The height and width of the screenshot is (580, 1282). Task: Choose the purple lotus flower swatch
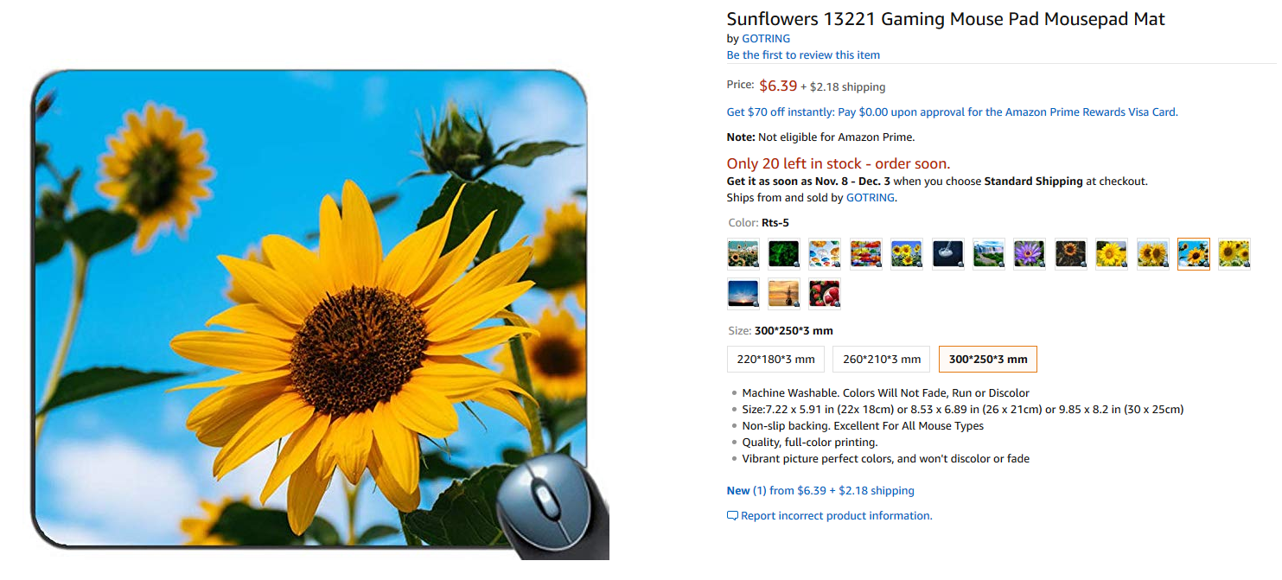point(1030,254)
